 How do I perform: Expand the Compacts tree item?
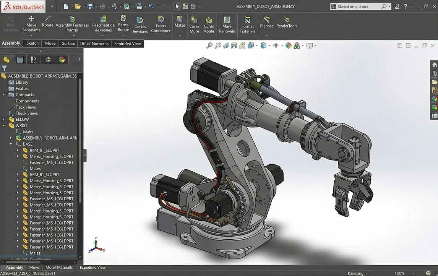[3, 95]
